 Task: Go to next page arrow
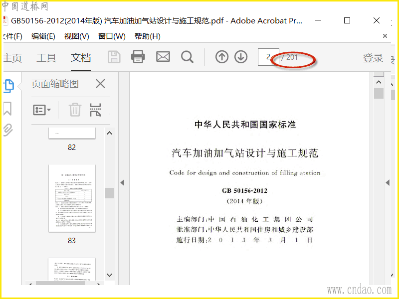241,57
